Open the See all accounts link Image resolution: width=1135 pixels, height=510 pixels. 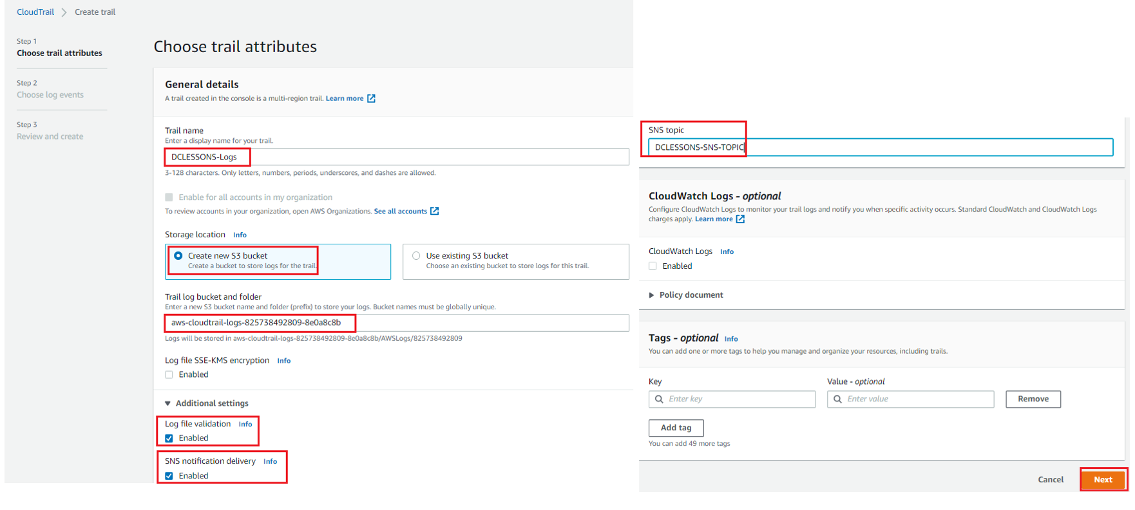point(400,211)
